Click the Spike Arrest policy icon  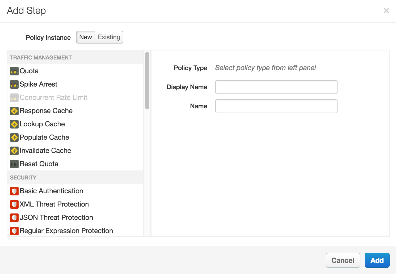pyautogui.click(x=14, y=84)
